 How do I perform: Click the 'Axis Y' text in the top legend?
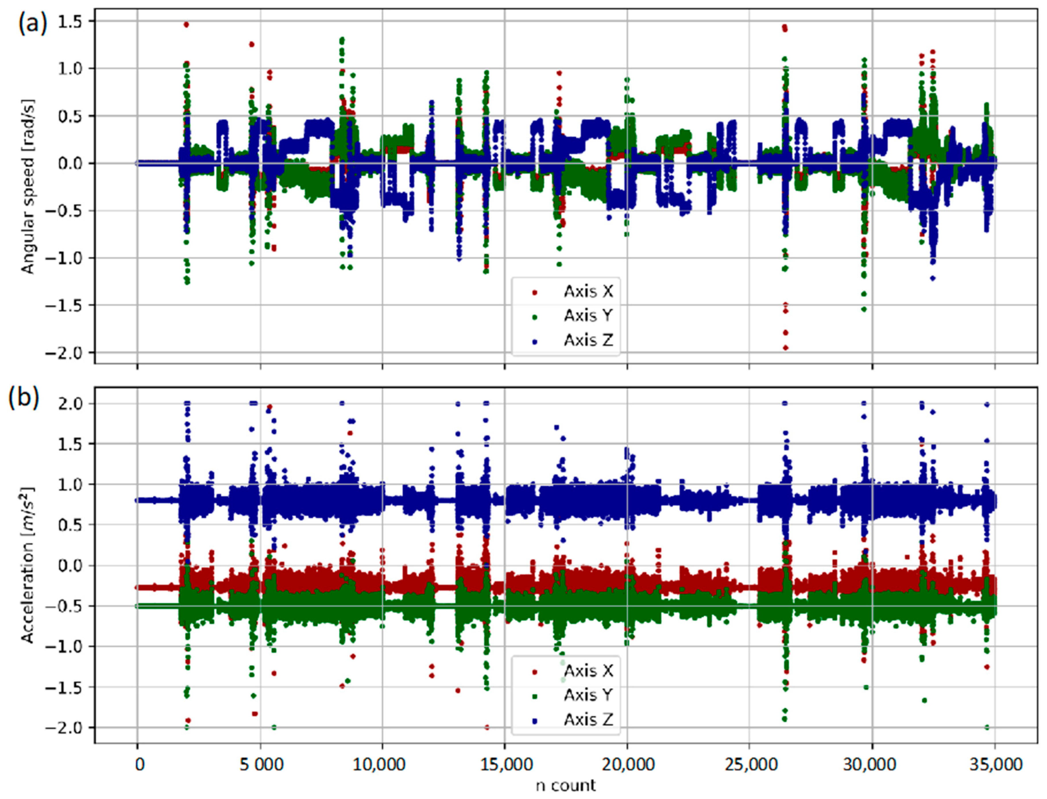(588, 315)
